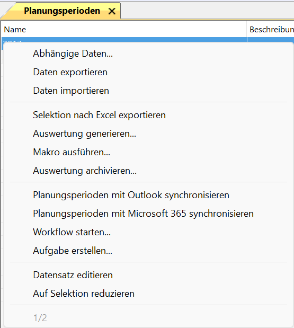Open Auswertung generieren… entry
Image resolution: width=294 pixels, height=328 pixels.
pyautogui.click(x=84, y=134)
